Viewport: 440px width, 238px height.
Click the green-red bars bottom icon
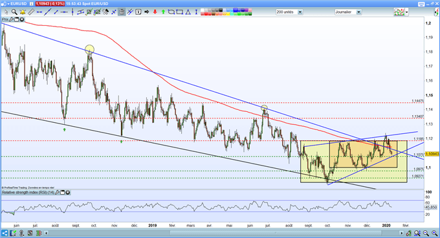point(39,233)
